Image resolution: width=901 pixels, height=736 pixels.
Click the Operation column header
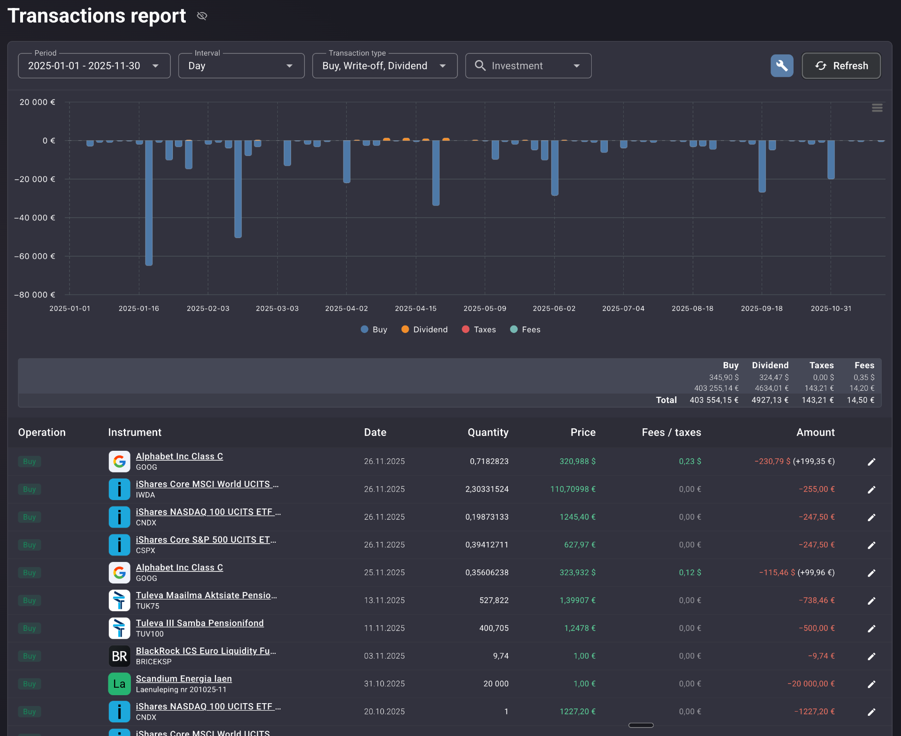tap(42, 432)
